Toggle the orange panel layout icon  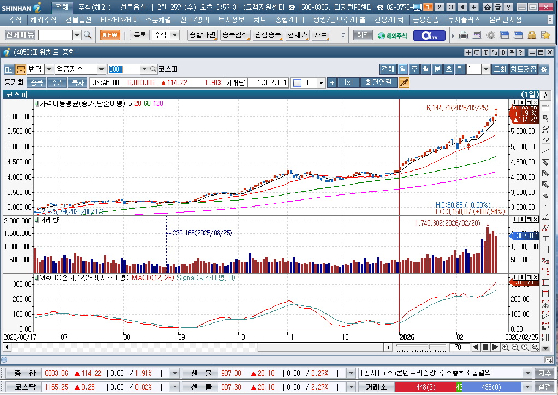pos(21,69)
